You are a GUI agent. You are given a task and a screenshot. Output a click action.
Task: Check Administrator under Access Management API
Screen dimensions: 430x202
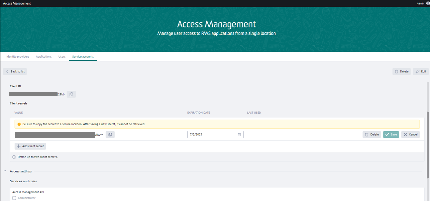pyautogui.click(x=14, y=198)
